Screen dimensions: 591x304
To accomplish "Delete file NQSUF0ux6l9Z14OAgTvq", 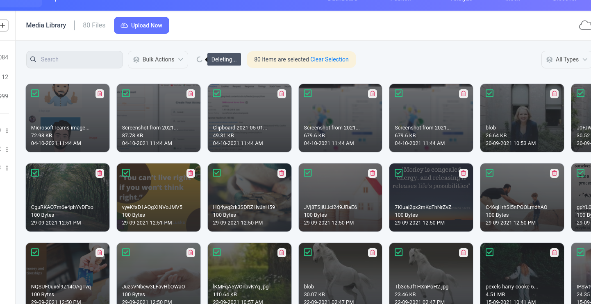I will coord(100,253).
